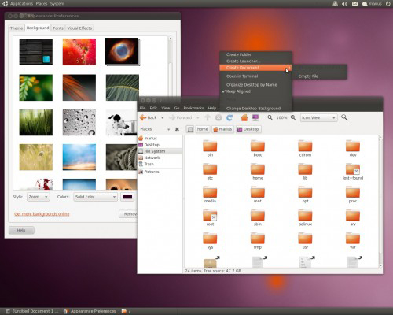Select Empty File submenu entry
The height and width of the screenshot is (315, 393).
(x=308, y=76)
